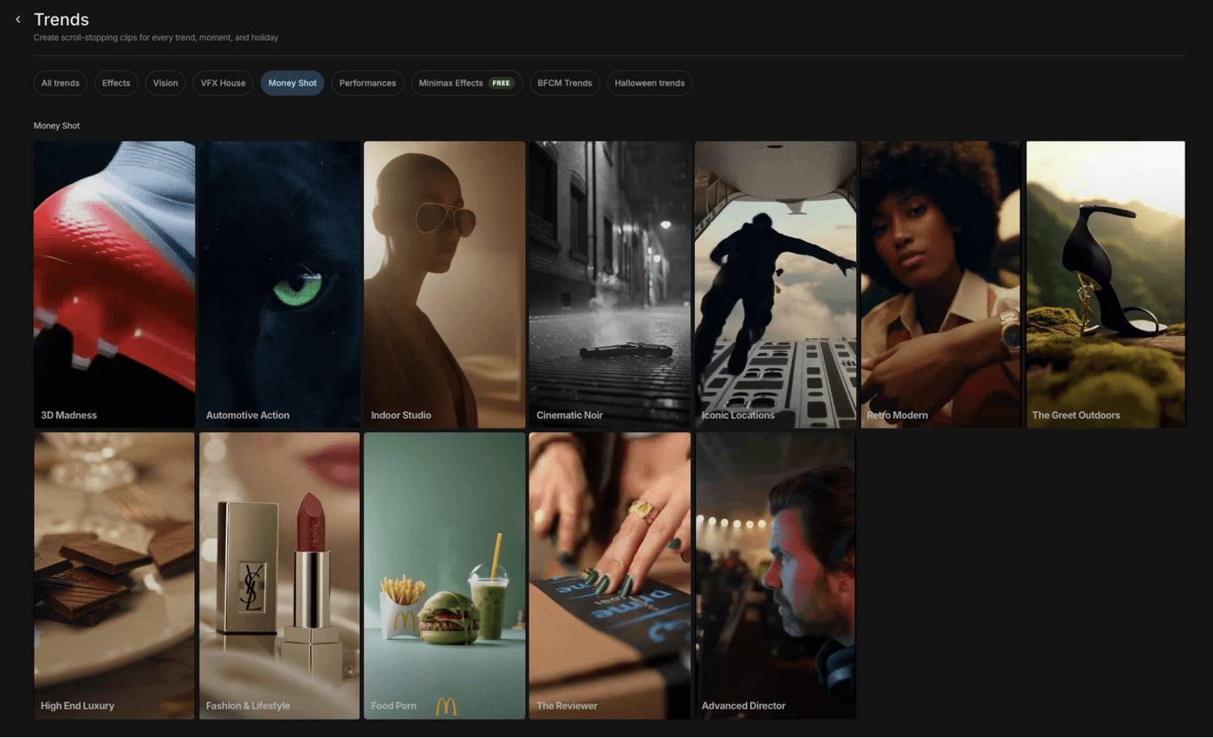The image size is (1213, 738).
Task: Select the High End Luxury thumbnail
Action: [114, 575]
